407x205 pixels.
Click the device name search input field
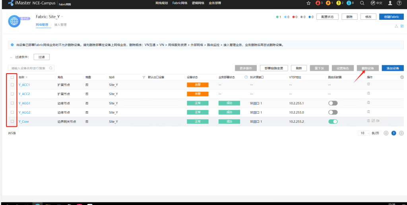click(x=31, y=68)
